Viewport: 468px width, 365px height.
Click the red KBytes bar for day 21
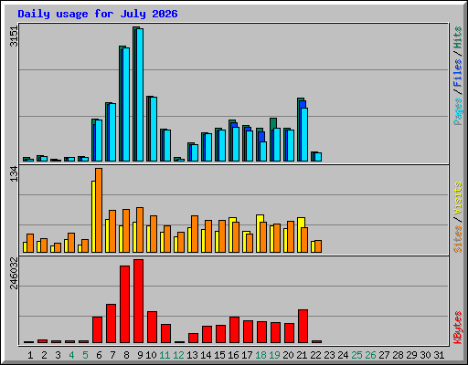303,327
